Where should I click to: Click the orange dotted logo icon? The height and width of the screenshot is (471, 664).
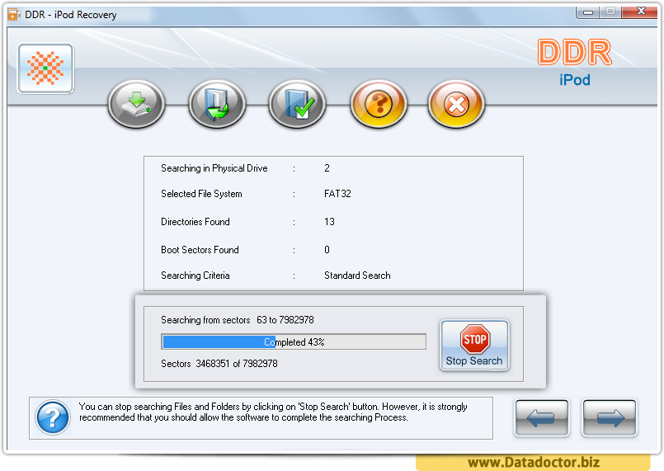coord(45,68)
